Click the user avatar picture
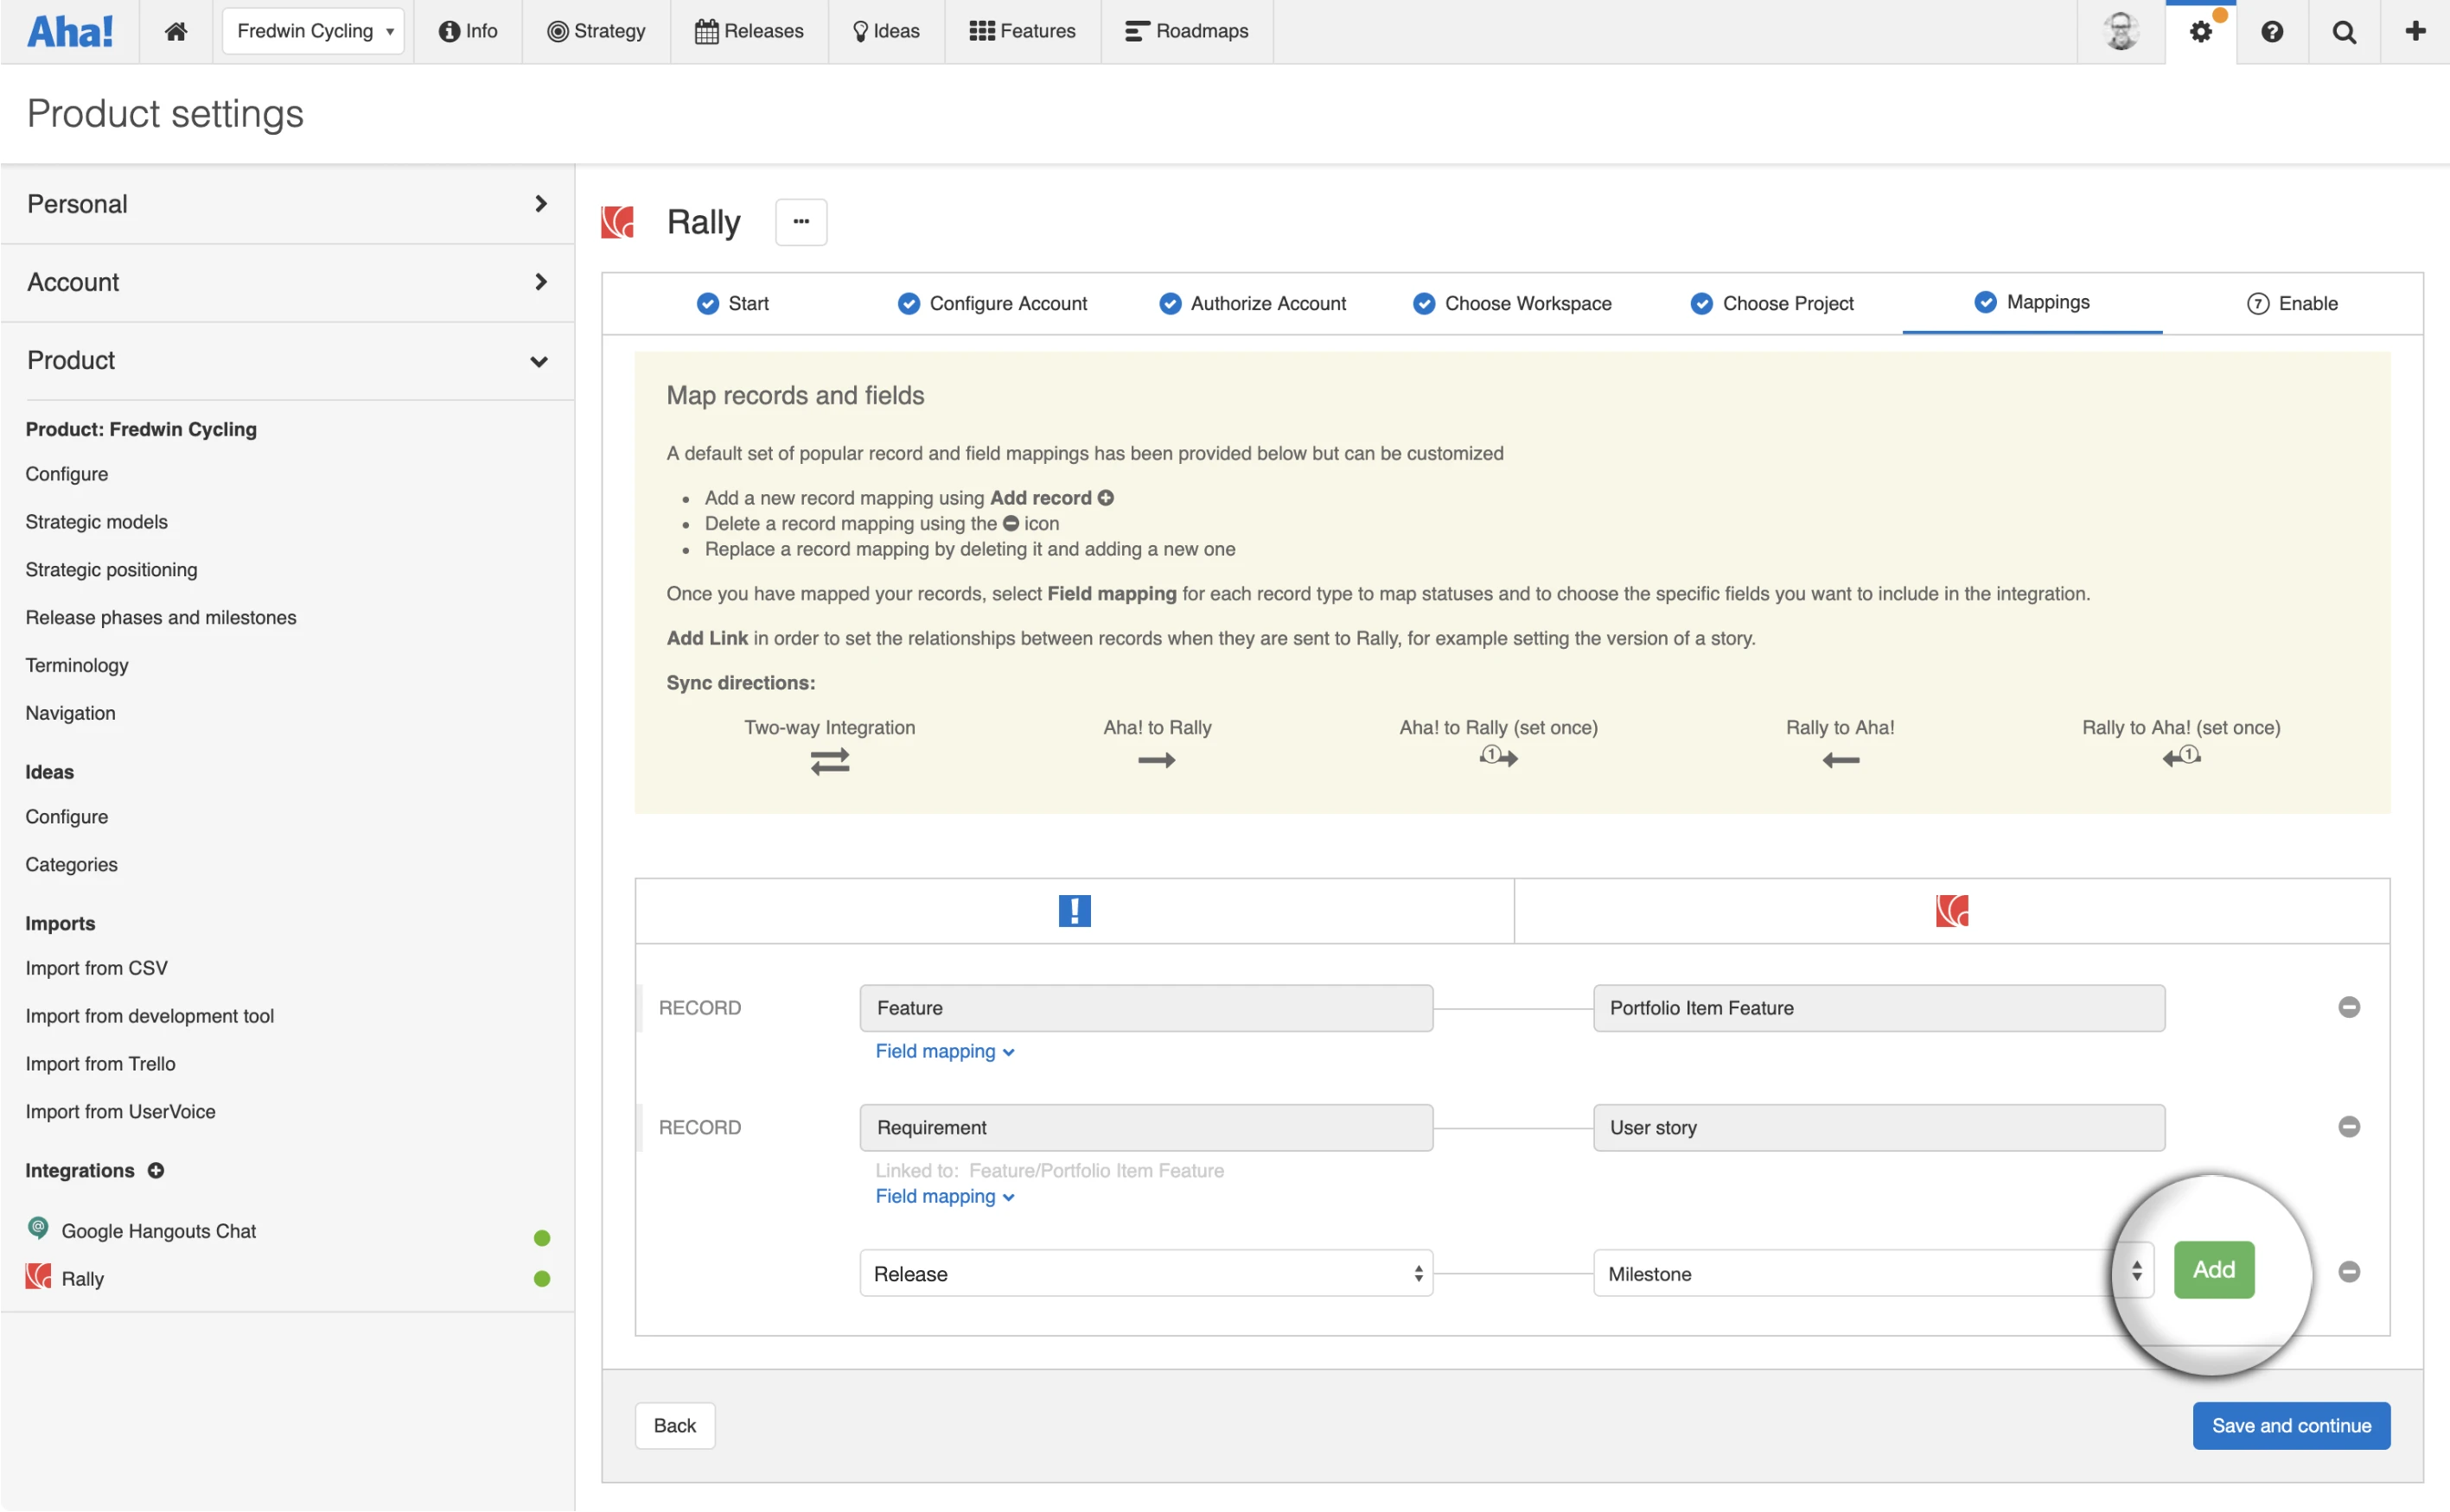The width and height of the screenshot is (2450, 1512). coord(2121,31)
